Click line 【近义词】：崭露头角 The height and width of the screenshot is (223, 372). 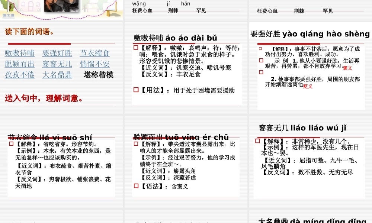pos(168,171)
